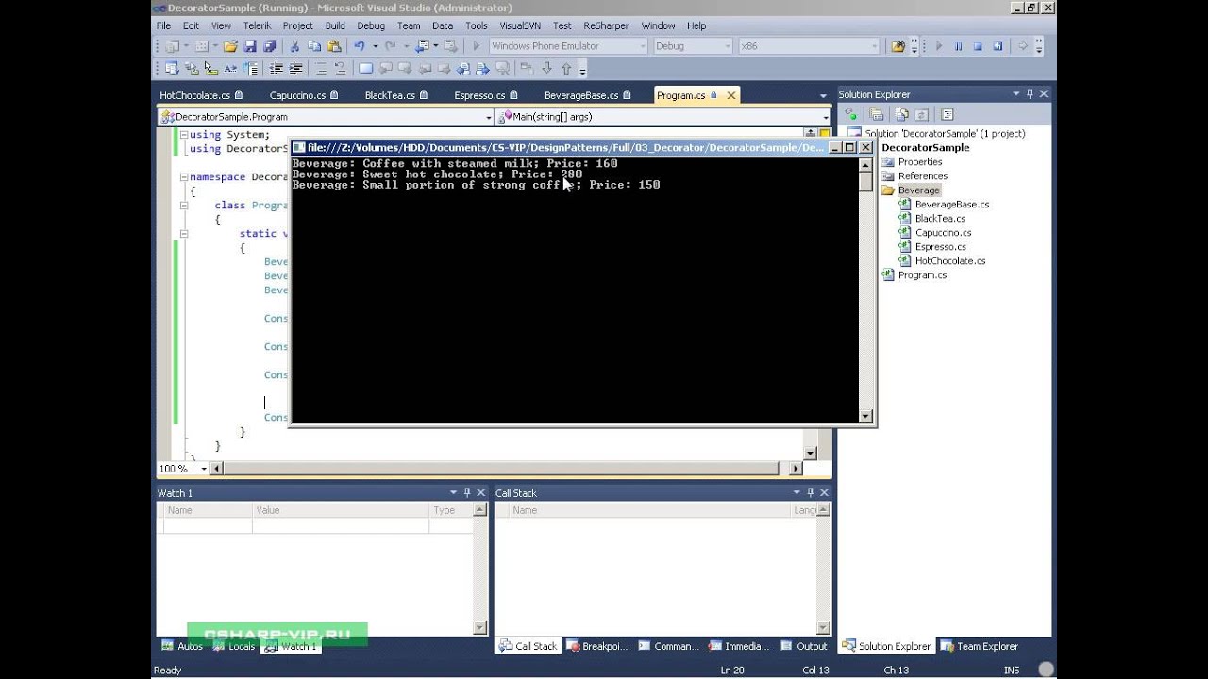Image resolution: width=1208 pixels, height=679 pixels.
Task: Click the Restart debugging icon
Action: 998,46
